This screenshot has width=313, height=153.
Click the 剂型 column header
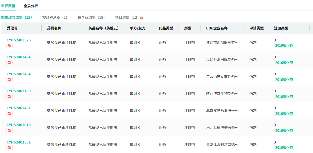(188, 28)
